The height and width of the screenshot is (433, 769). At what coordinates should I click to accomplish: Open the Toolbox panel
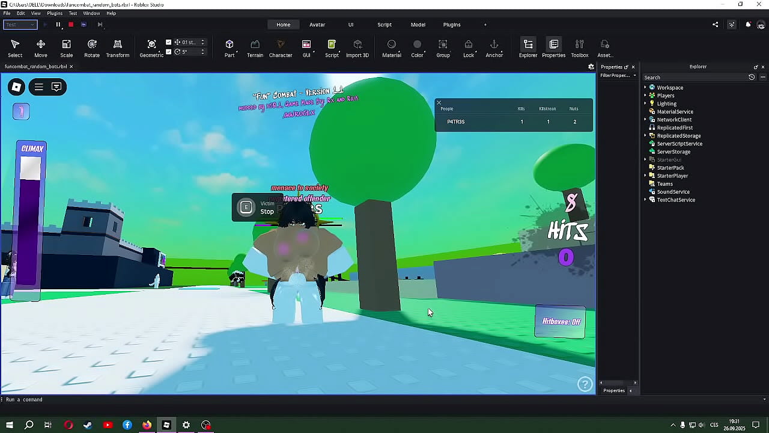pyautogui.click(x=579, y=48)
